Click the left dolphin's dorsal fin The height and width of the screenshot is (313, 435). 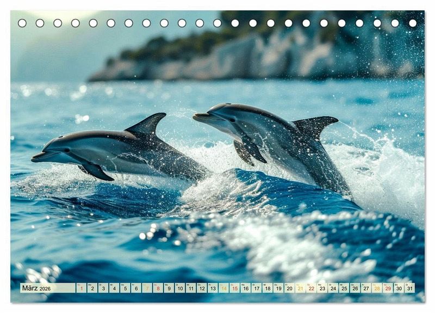click(148, 125)
